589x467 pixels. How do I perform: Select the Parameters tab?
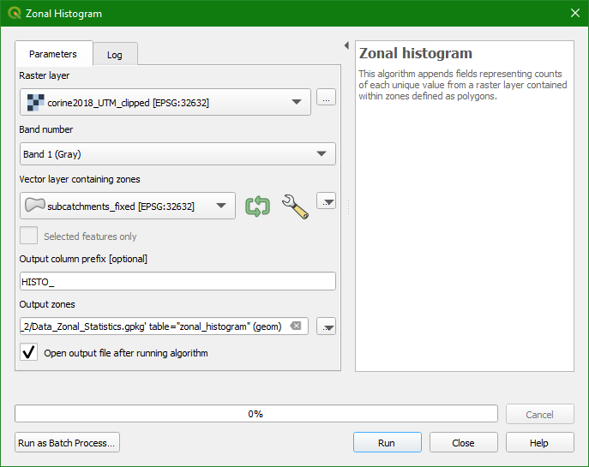53,54
